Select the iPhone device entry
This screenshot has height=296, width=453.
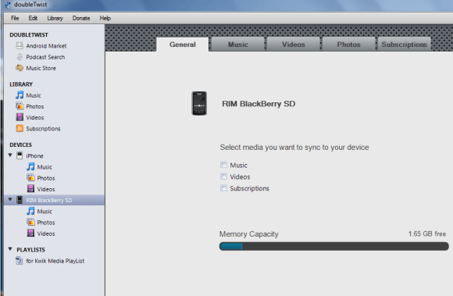pyautogui.click(x=34, y=156)
